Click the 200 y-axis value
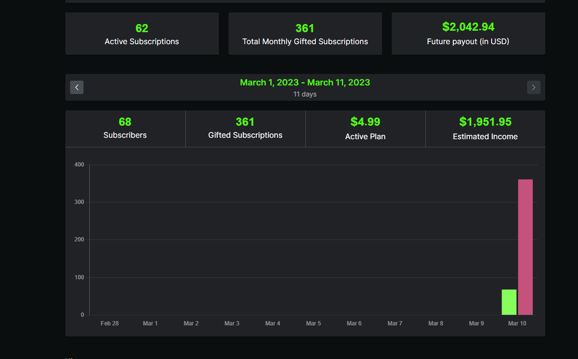Screen dimensions: 578x359 pos(79,240)
